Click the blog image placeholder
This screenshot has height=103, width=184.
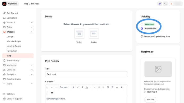[x=158, y=69]
